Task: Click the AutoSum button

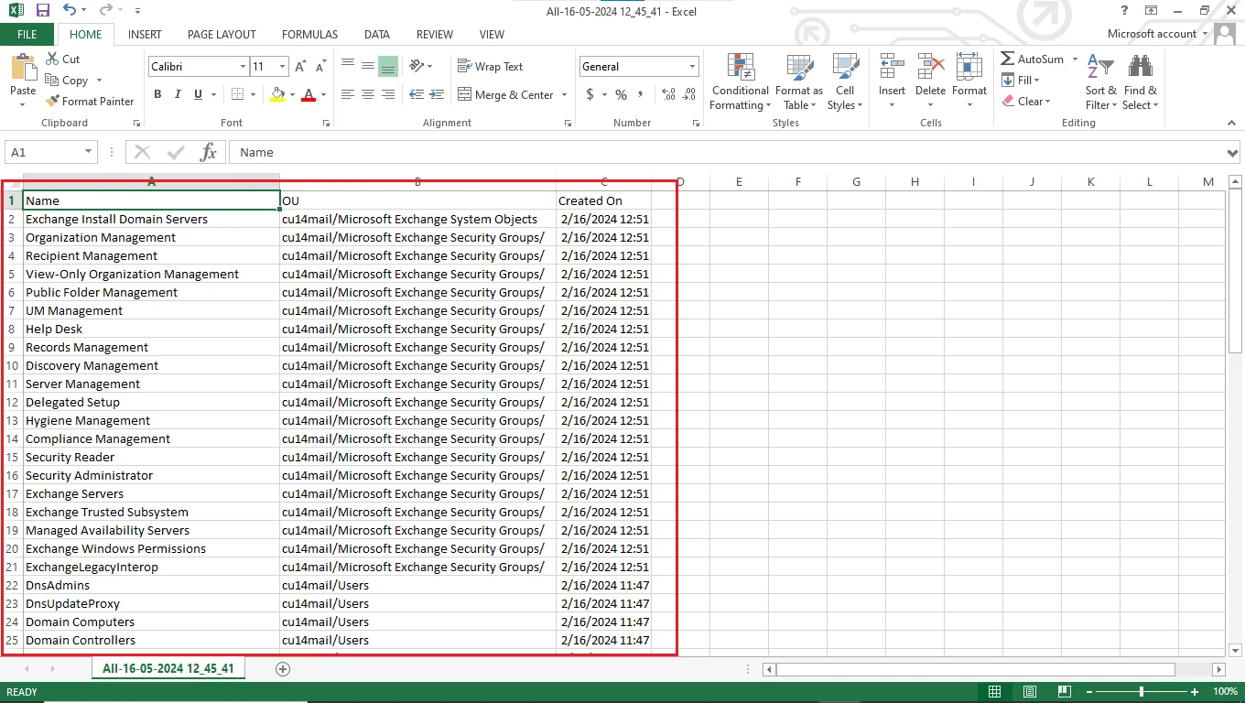Action: 1033,59
